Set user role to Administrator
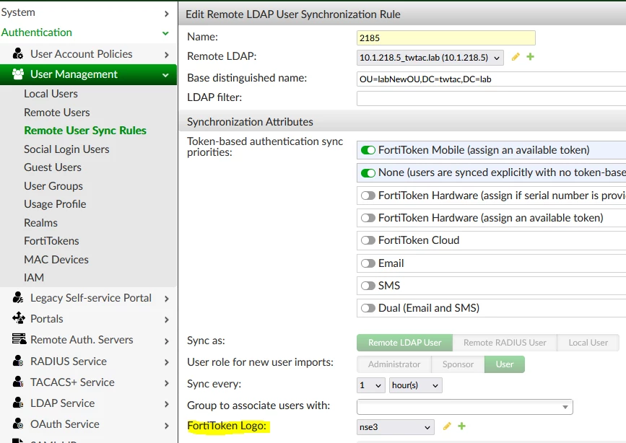Image resolution: width=626 pixels, height=443 pixels. coord(394,364)
